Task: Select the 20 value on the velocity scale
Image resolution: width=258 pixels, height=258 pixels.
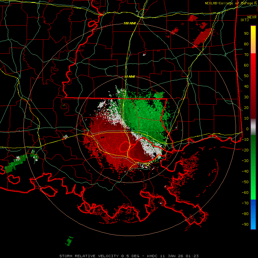Action: point(246,108)
